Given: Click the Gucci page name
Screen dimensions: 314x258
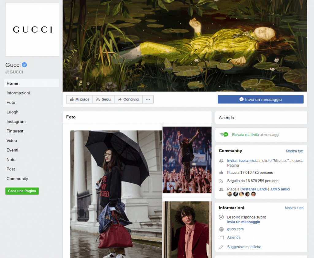Looking at the screenshot, I should tap(13, 65).
